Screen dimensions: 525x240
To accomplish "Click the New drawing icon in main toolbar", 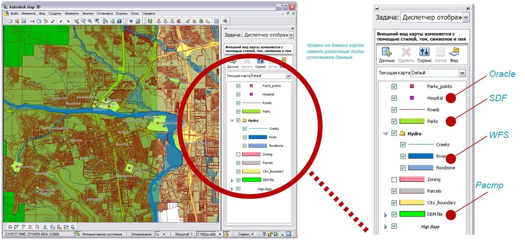I will point(10,21).
